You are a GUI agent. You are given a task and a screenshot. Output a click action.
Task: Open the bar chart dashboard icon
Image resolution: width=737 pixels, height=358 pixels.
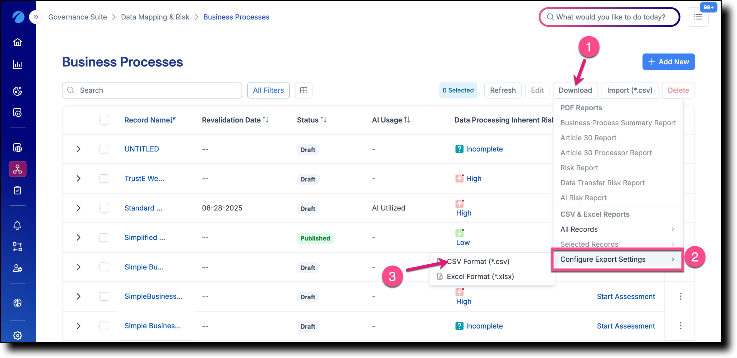coord(17,64)
